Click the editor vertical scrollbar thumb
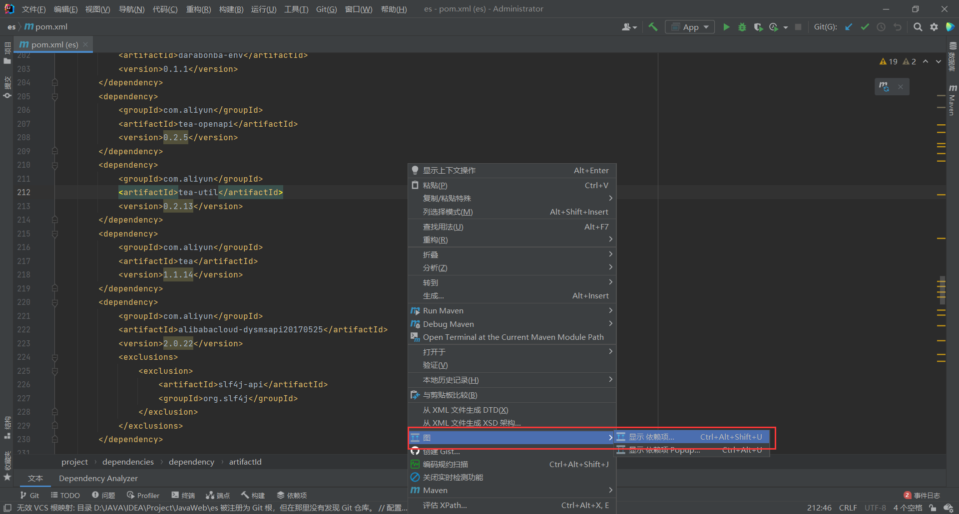The image size is (959, 514). click(942, 290)
